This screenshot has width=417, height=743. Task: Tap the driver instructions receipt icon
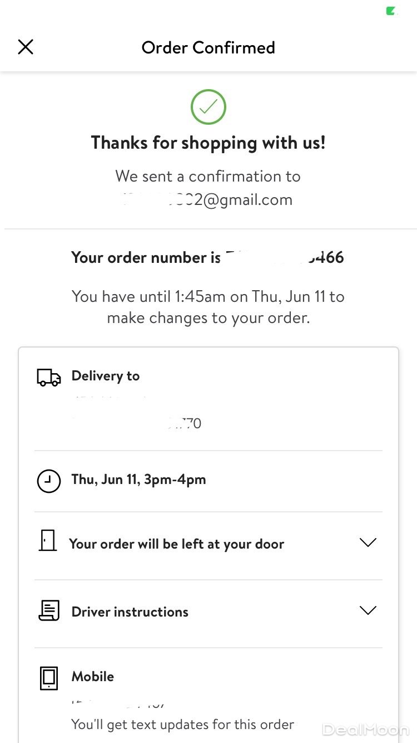point(49,610)
